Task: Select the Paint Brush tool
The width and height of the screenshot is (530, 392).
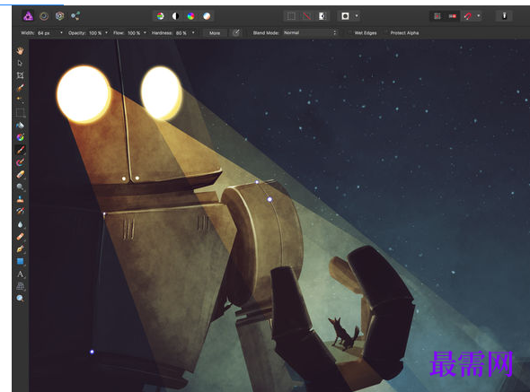Action: [x=20, y=150]
